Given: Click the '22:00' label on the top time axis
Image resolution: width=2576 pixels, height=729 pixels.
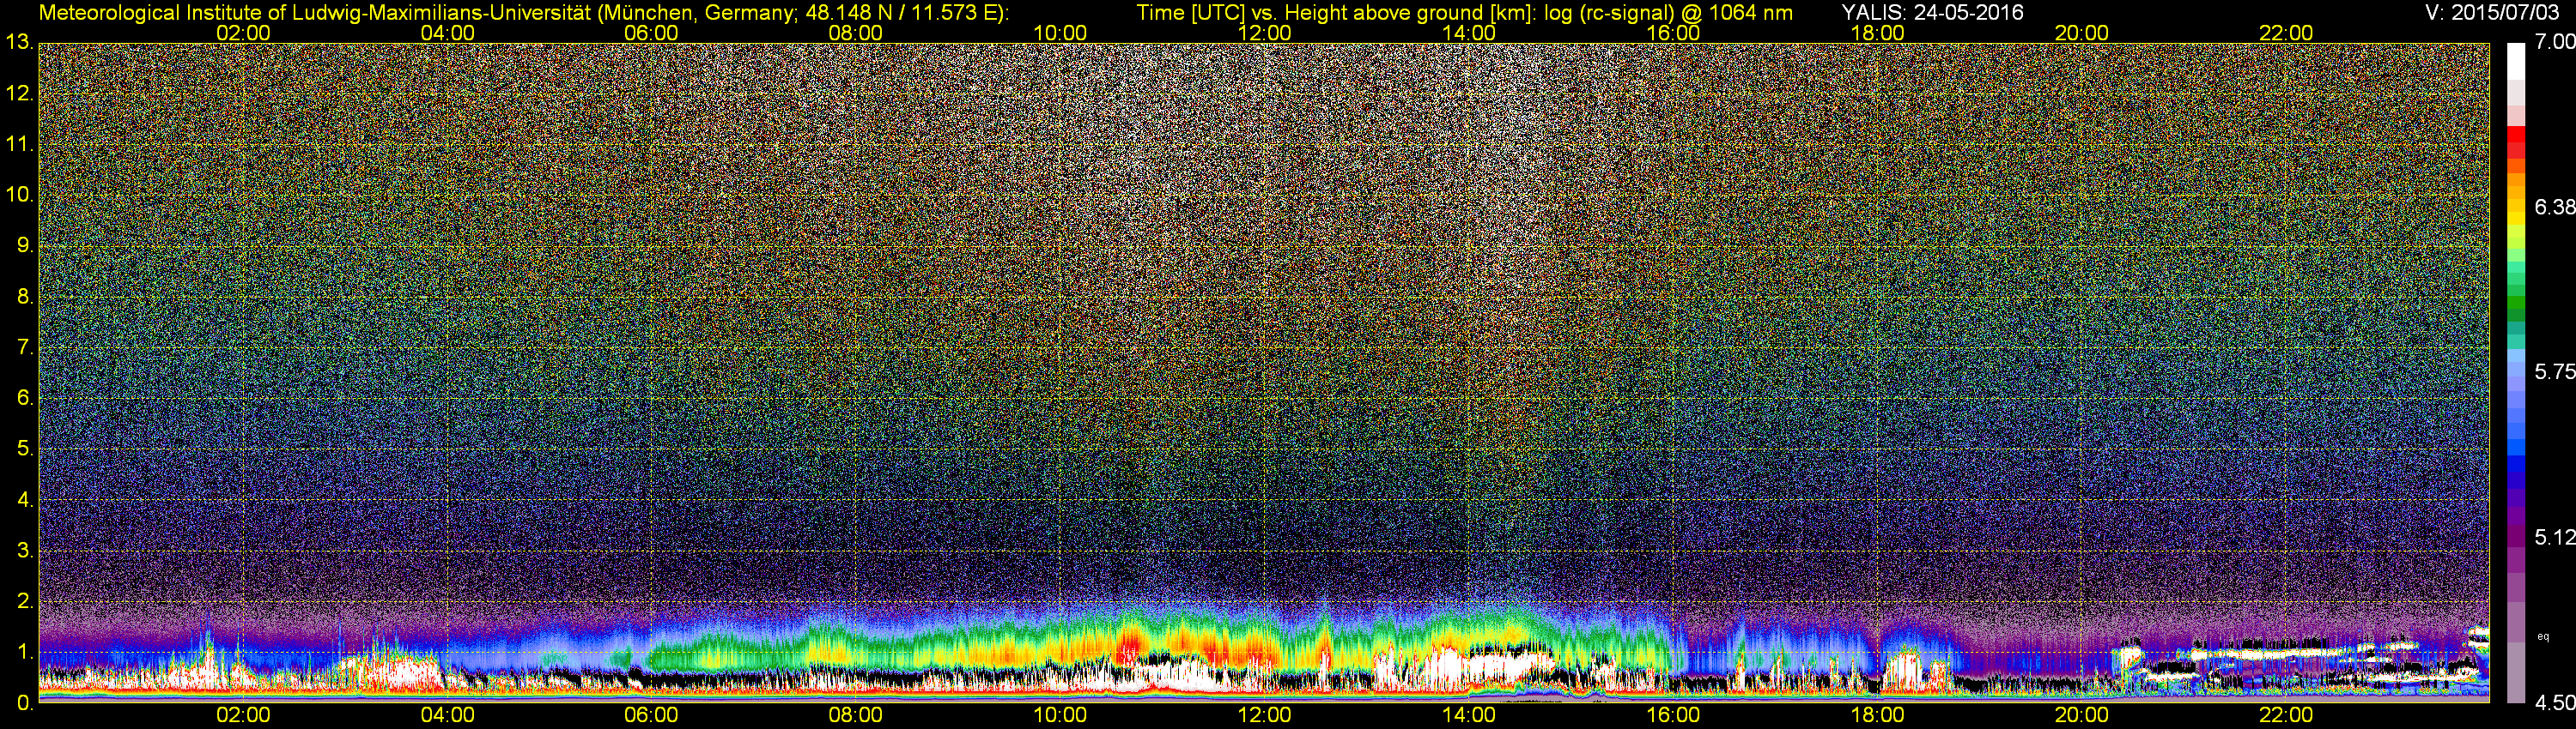Looking at the screenshot, I should [x=2286, y=33].
